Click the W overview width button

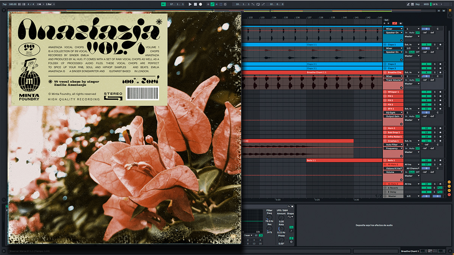pos(443,11)
